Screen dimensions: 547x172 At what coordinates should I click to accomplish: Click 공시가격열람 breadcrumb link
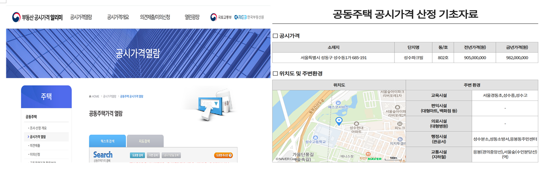(x=109, y=96)
